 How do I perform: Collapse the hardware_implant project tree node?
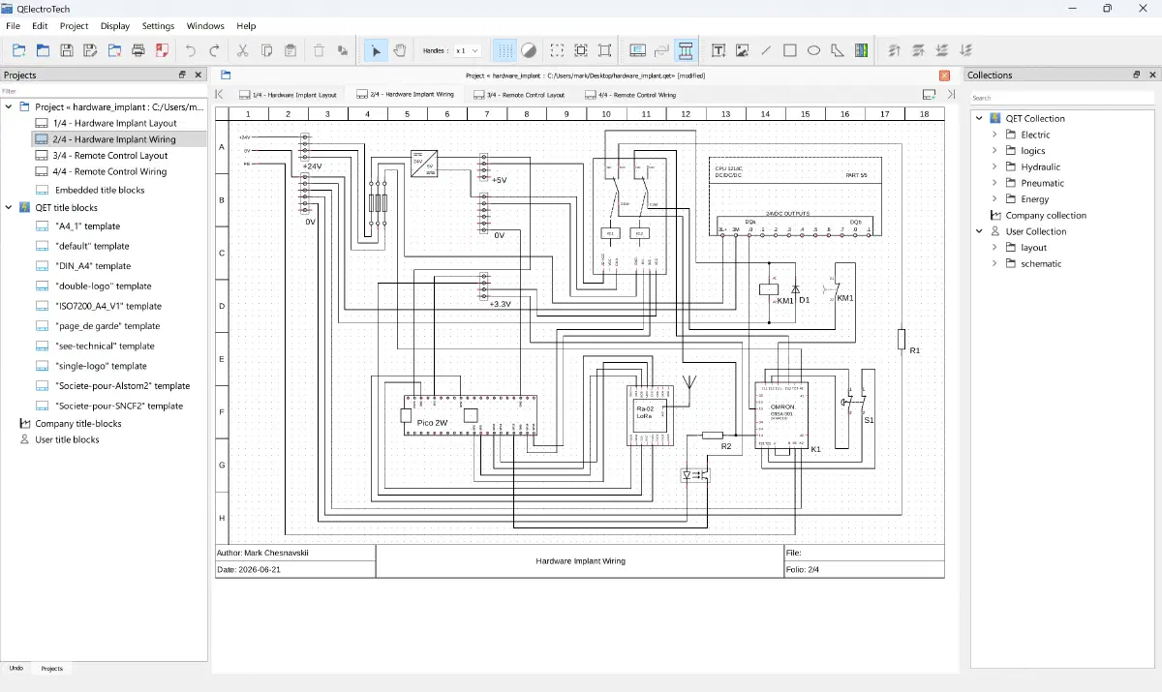[x=9, y=106]
